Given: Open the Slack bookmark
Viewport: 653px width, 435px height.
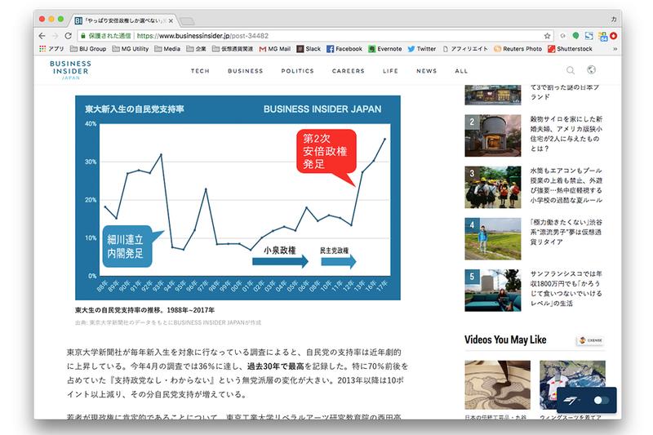Looking at the screenshot, I should [309, 49].
